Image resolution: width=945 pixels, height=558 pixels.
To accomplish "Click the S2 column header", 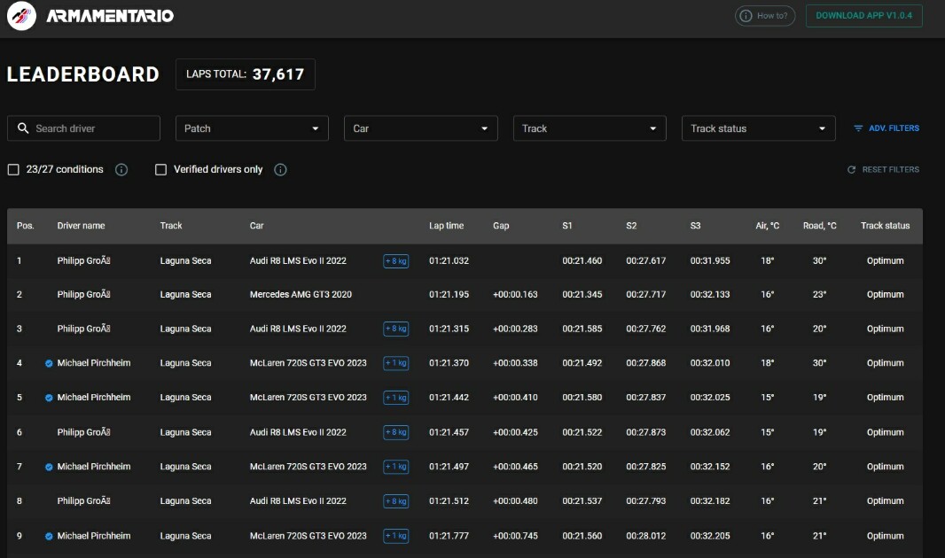I will [631, 226].
